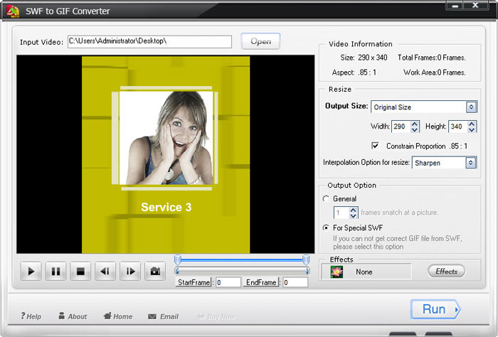Click the Open button

click(x=260, y=41)
